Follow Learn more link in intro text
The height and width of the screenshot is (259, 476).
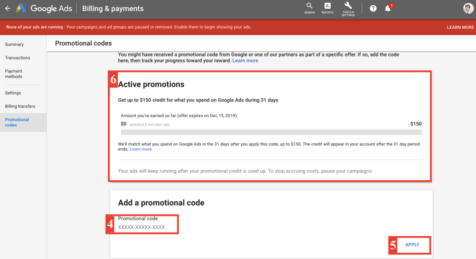click(245, 61)
